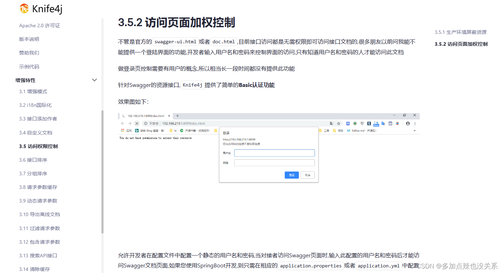Click new tab plus in embedded browser
The width and height of the screenshot is (503, 273).
[x=177, y=116]
